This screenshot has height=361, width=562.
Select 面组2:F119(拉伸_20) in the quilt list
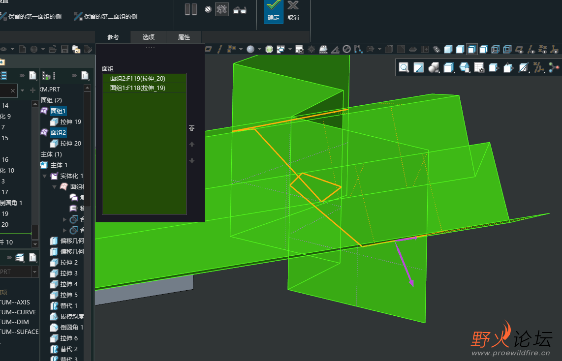(x=145, y=78)
